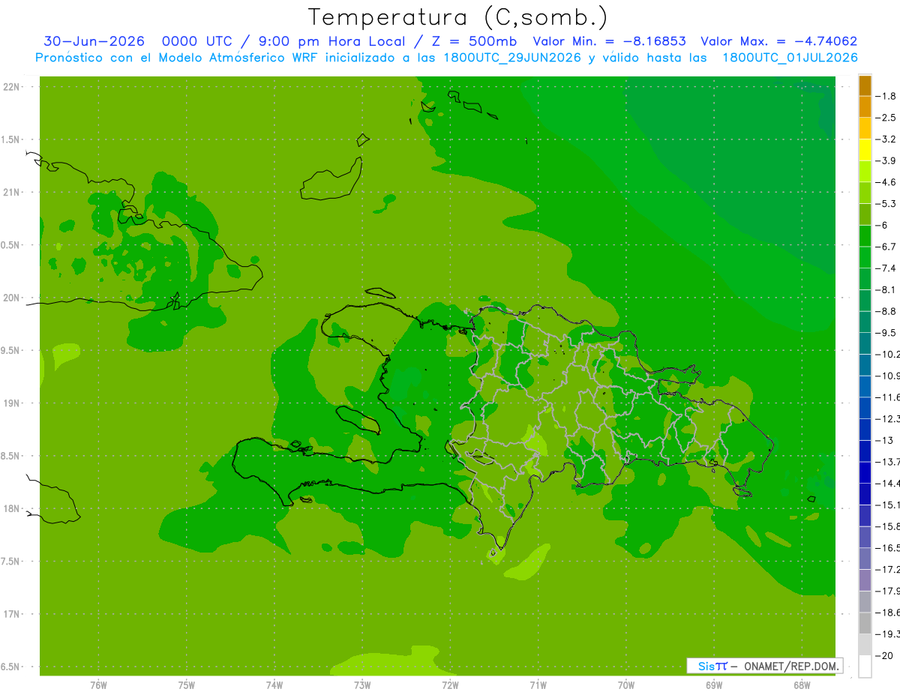Viewport: 900px width, 695px height.
Task: Click the 'Temperatura (C,somb.)' chart title
Action: point(457,17)
